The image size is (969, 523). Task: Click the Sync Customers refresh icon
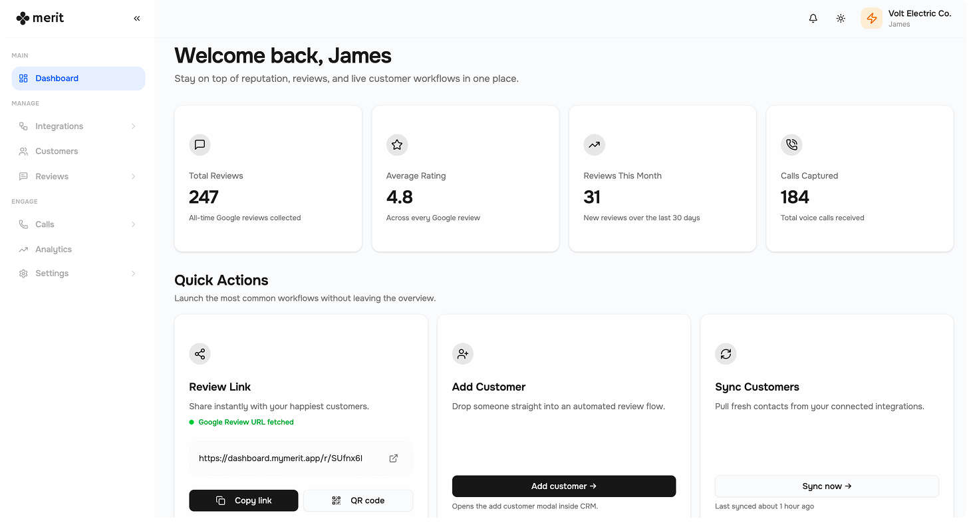pos(726,353)
